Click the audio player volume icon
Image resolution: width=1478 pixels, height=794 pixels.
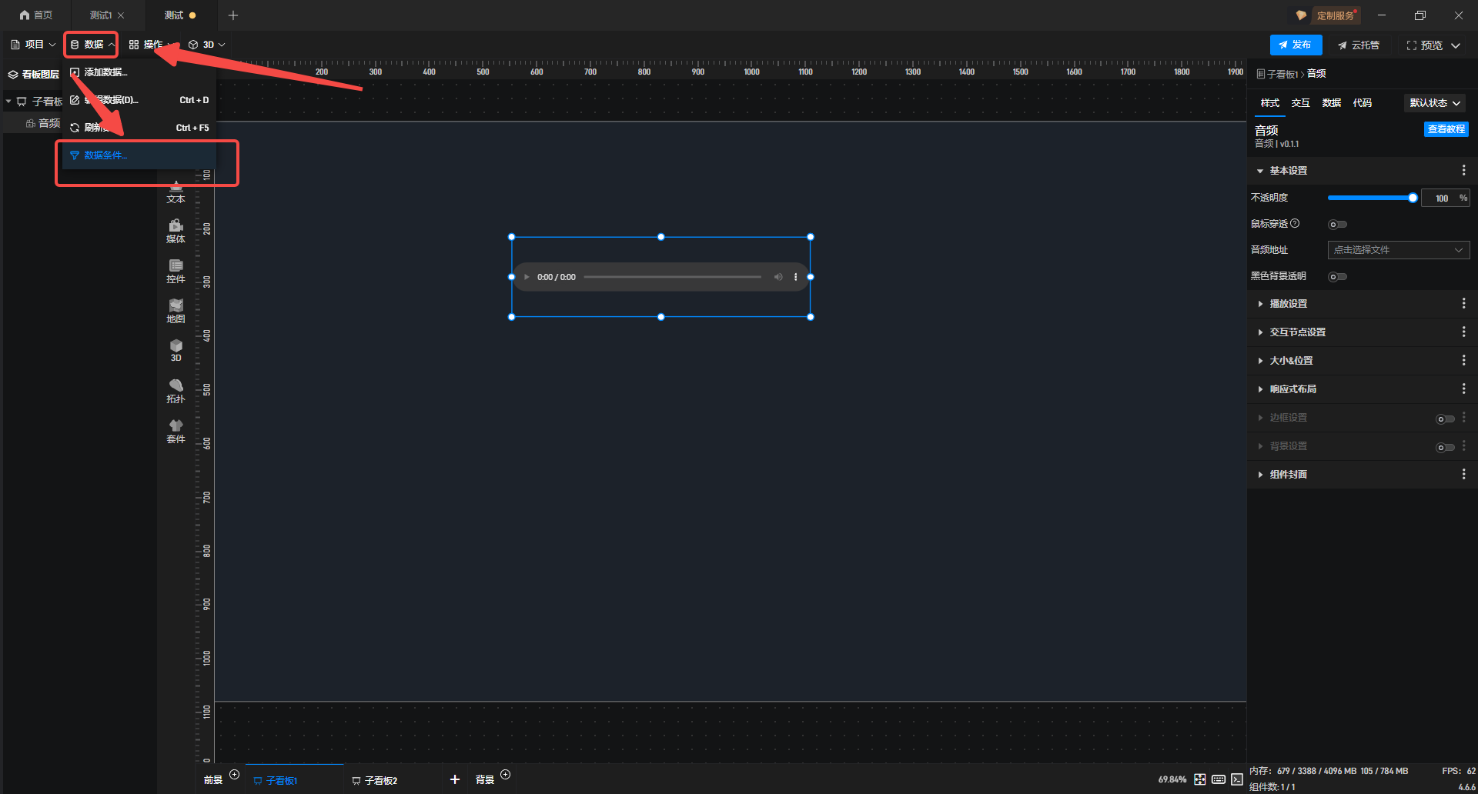778,277
